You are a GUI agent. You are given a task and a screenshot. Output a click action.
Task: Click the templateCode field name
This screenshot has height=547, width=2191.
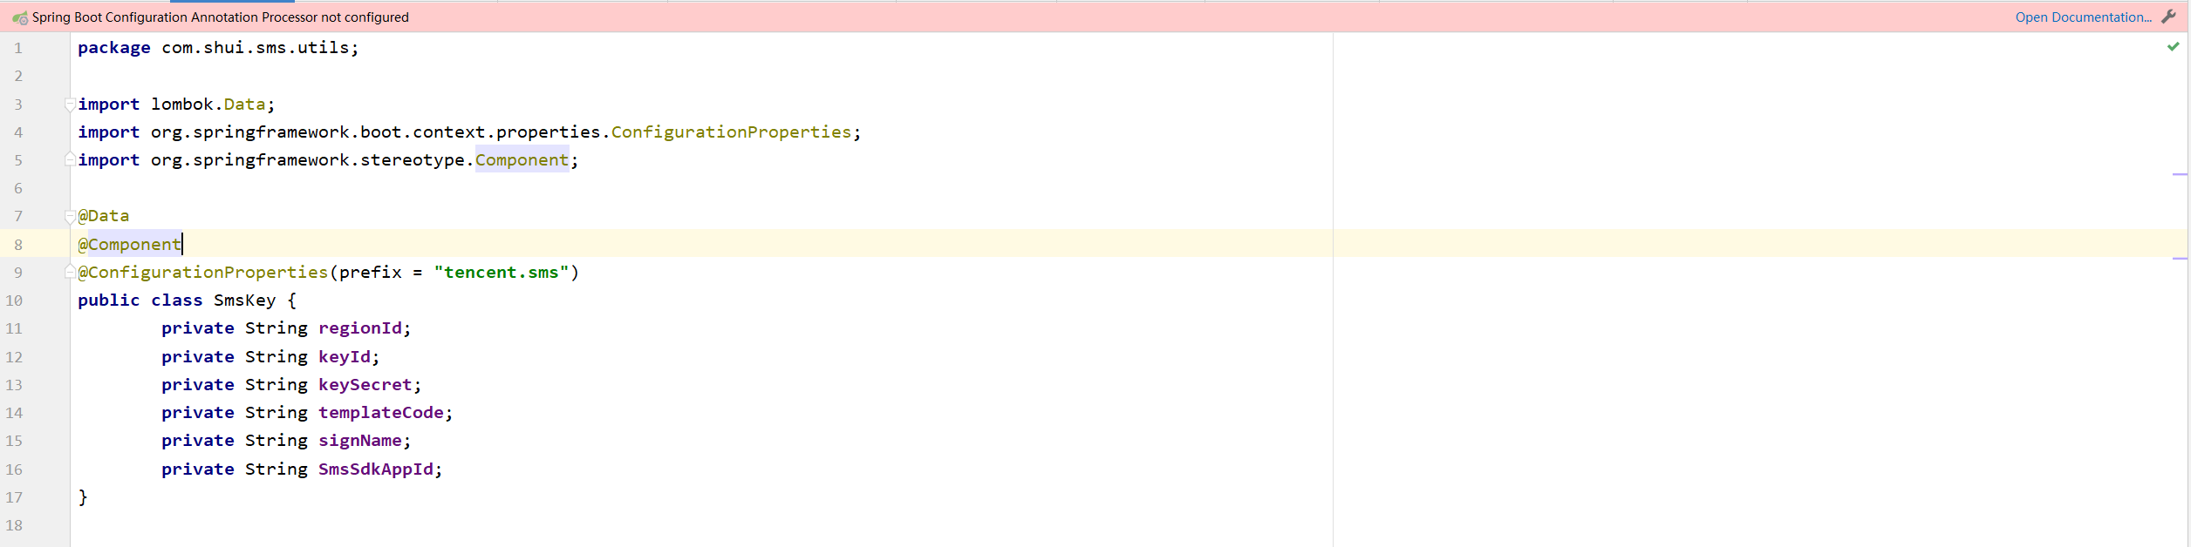pos(381,413)
